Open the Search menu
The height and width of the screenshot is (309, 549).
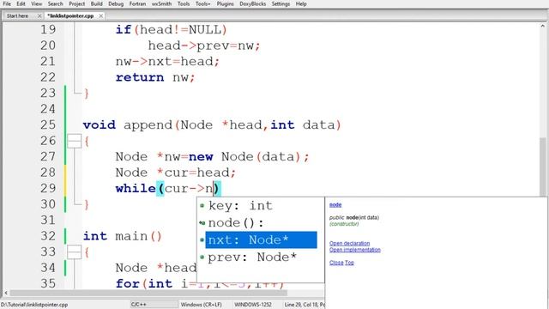tap(55, 3)
